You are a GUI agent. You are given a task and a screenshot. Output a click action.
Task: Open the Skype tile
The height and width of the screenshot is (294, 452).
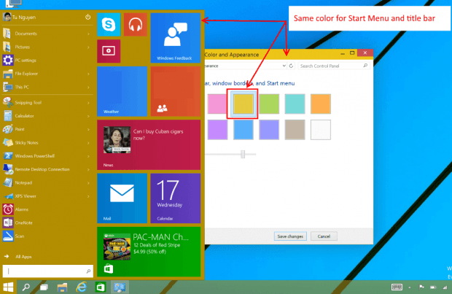[109, 25]
